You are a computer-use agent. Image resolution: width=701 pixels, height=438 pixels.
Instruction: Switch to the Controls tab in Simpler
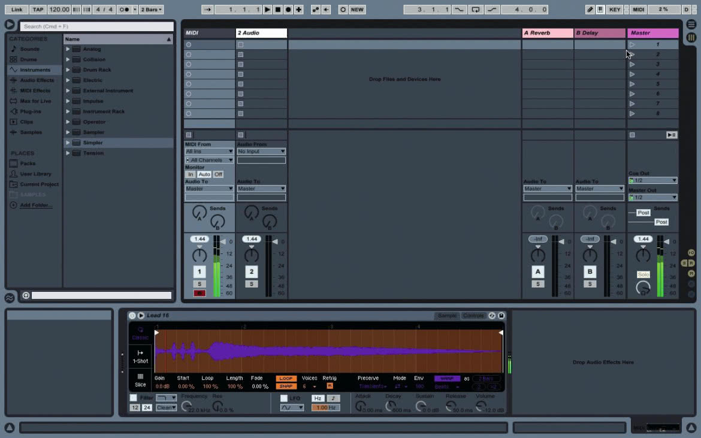pos(473,316)
